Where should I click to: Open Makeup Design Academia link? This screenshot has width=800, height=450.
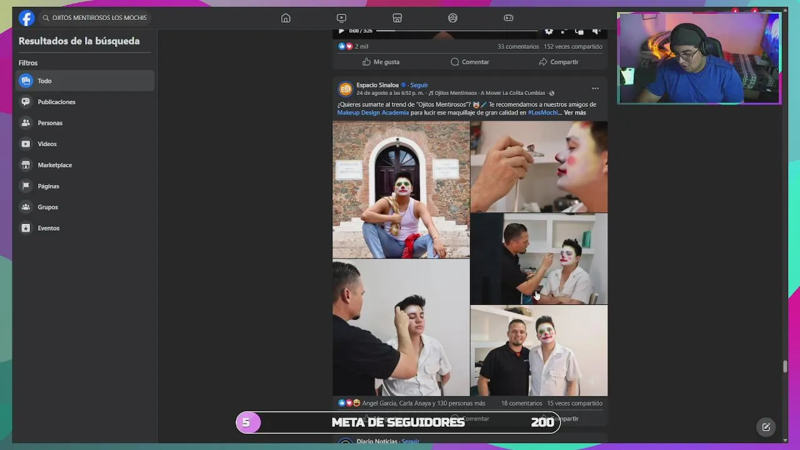(x=373, y=112)
